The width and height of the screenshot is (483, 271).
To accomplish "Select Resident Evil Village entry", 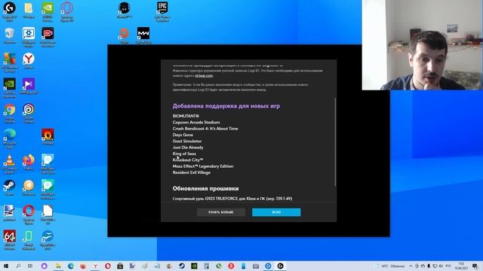I will (191, 172).
